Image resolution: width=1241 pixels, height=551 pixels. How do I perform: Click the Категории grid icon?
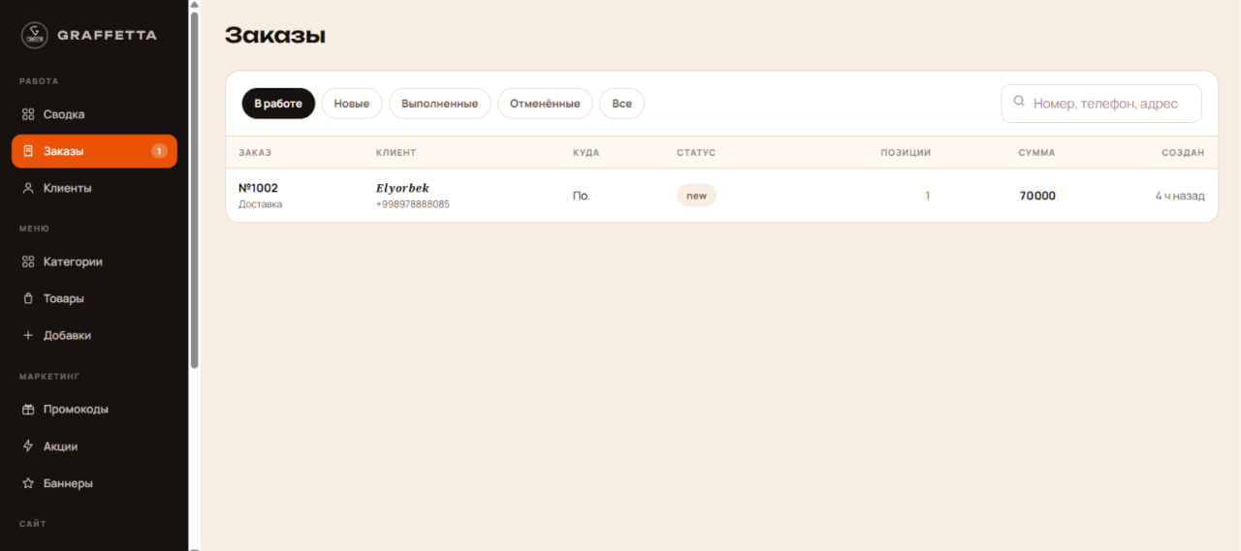coord(28,261)
